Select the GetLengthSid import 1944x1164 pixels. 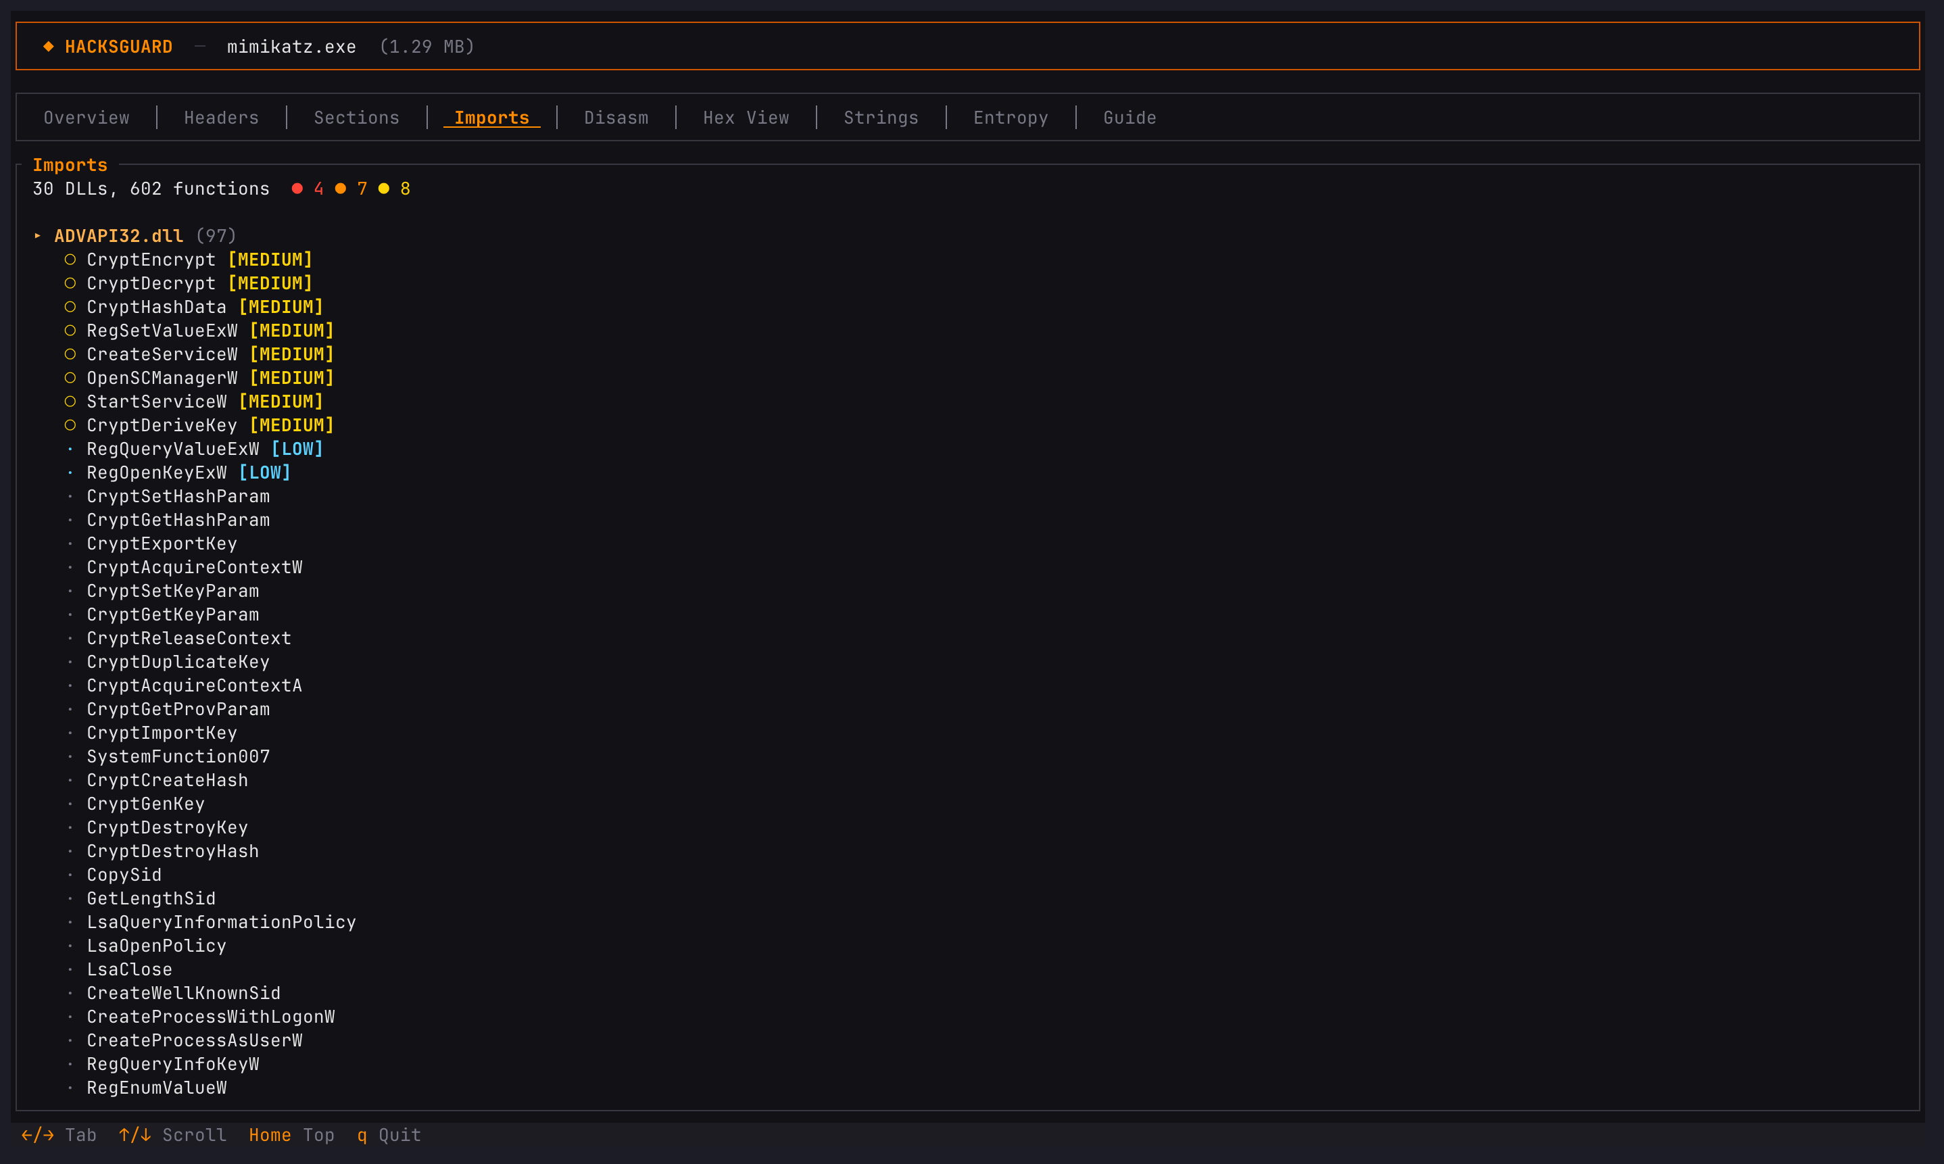(x=151, y=899)
